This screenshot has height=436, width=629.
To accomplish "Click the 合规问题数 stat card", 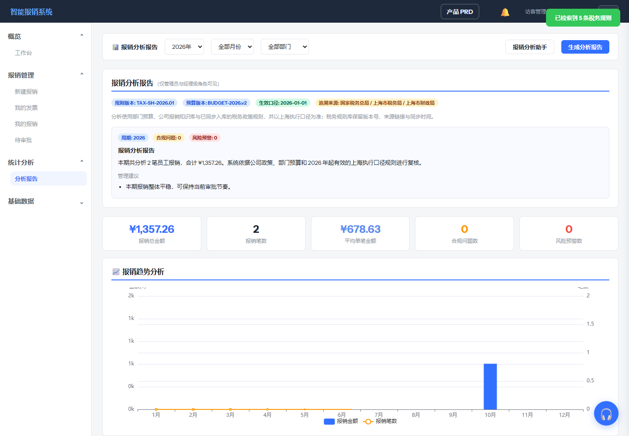I will [464, 233].
